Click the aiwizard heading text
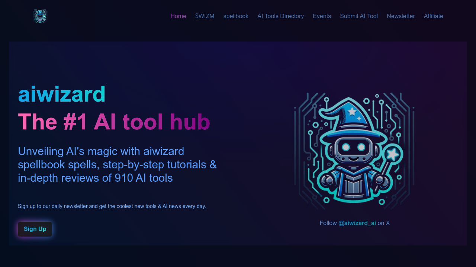Viewport: 476px width, 267px height. (x=62, y=95)
